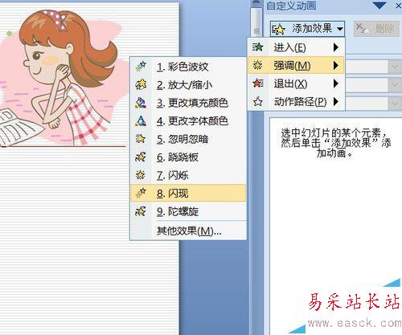The width and height of the screenshot is (402, 335).
Task: Click the star icon for 跷跷板
Action: tap(141, 157)
